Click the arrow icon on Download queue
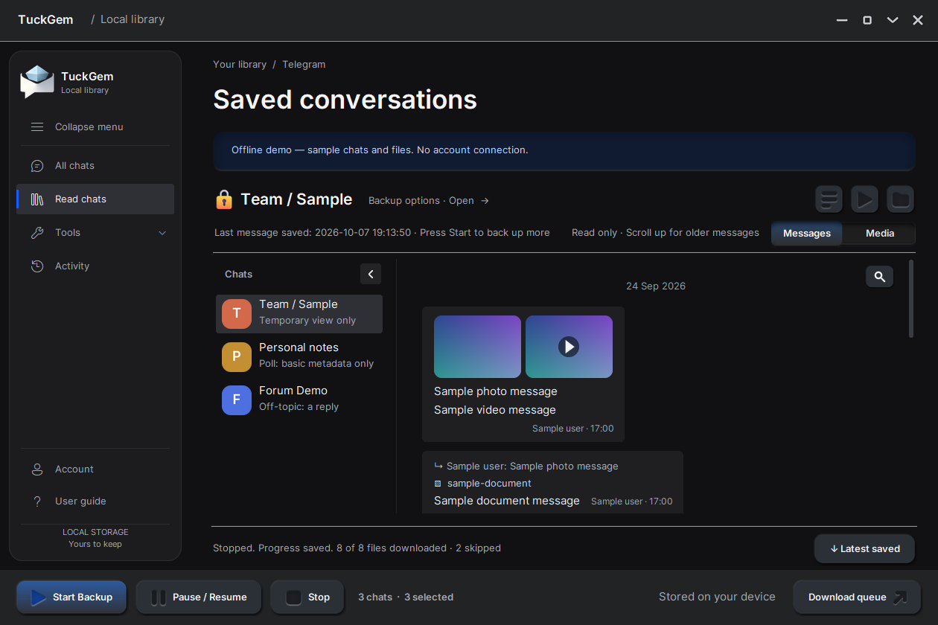This screenshot has width=938, height=625. (900, 597)
